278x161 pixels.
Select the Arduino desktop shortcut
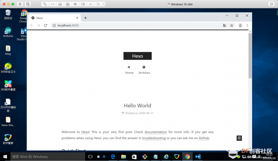click(8, 32)
